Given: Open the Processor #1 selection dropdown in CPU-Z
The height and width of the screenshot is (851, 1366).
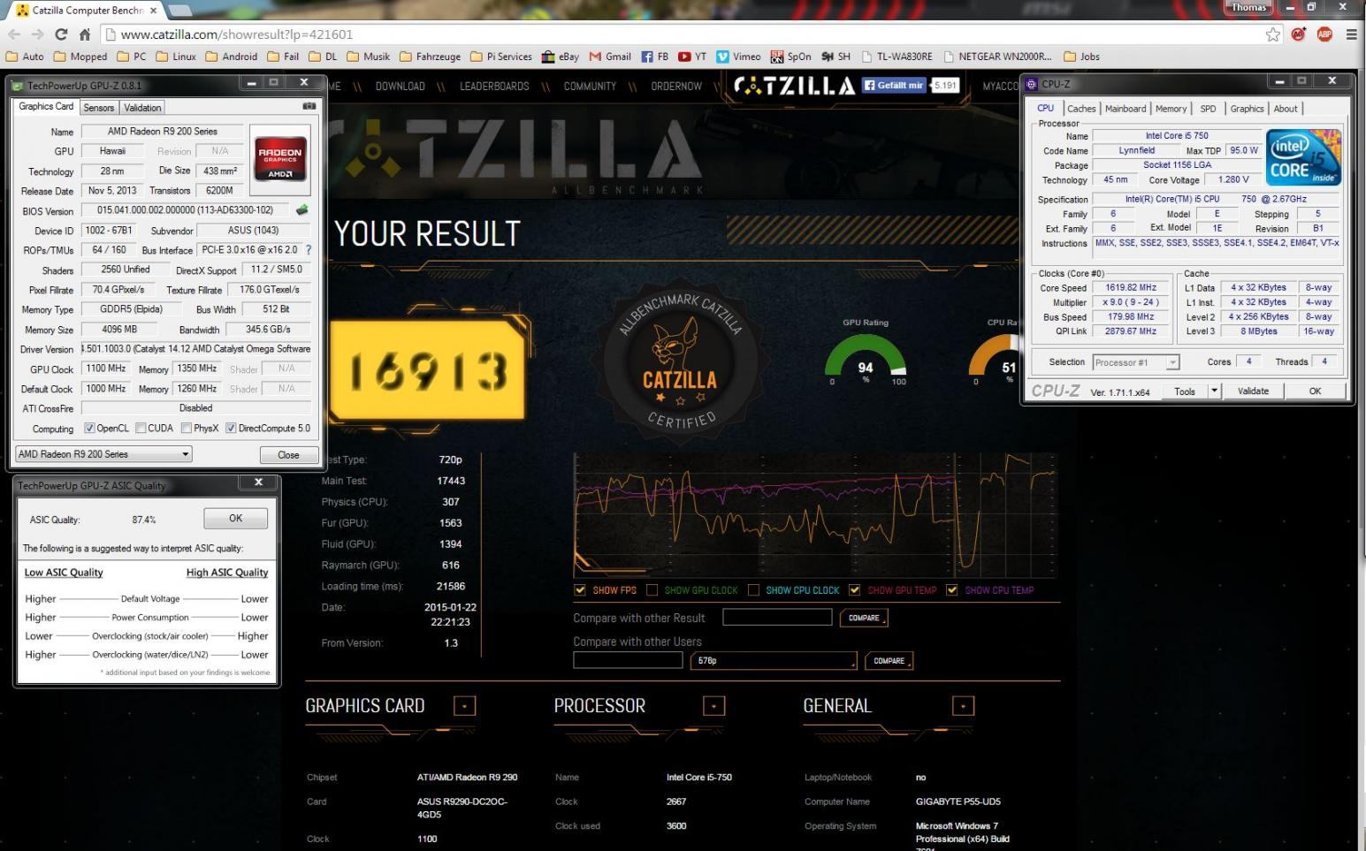Looking at the screenshot, I should pyautogui.click(x=1136, y=362).
